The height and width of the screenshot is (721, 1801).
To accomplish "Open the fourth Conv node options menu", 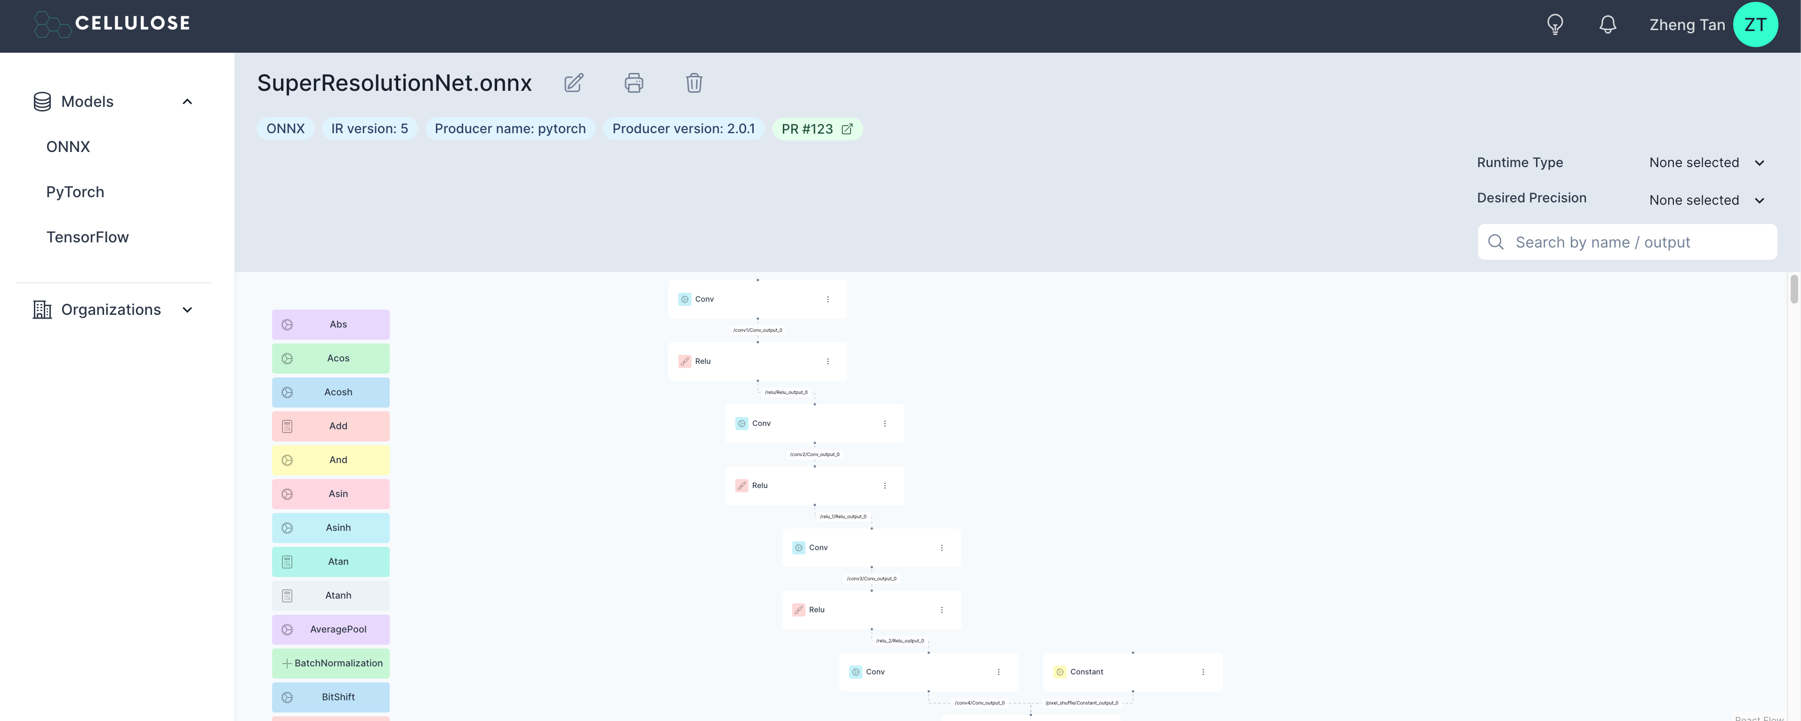I will tap(999, 672).
